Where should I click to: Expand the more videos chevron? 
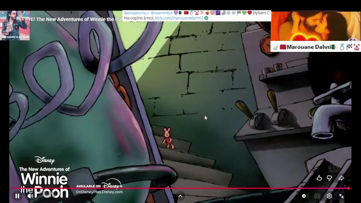180,196
